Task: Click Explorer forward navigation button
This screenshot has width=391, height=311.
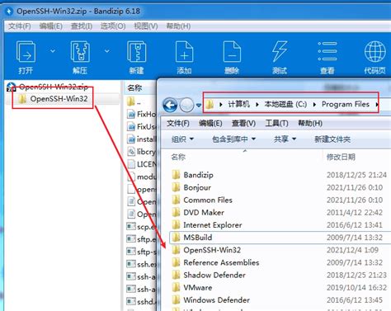Action: (186, 105)
